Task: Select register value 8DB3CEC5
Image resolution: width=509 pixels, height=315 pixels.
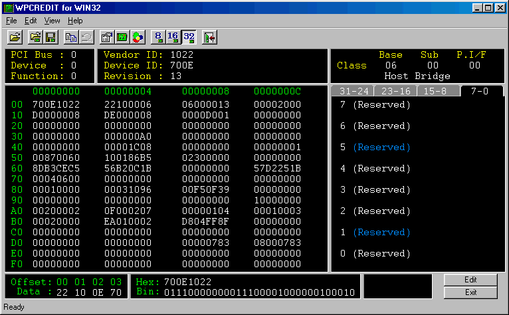Action: click(x=56, y=168)
